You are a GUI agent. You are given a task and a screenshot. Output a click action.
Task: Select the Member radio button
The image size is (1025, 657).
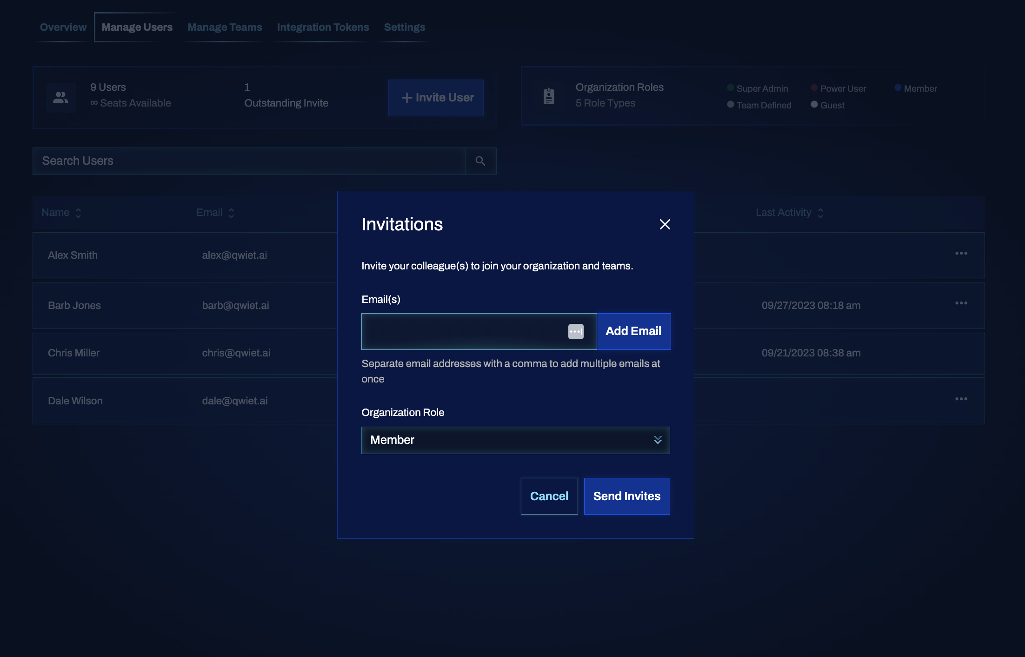pyautogui.click(x=897, y=88)
